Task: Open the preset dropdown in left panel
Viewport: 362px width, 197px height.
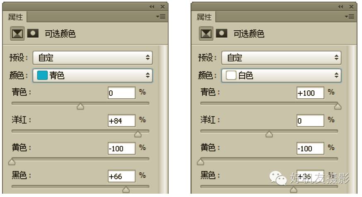Action: coord(93,58)
